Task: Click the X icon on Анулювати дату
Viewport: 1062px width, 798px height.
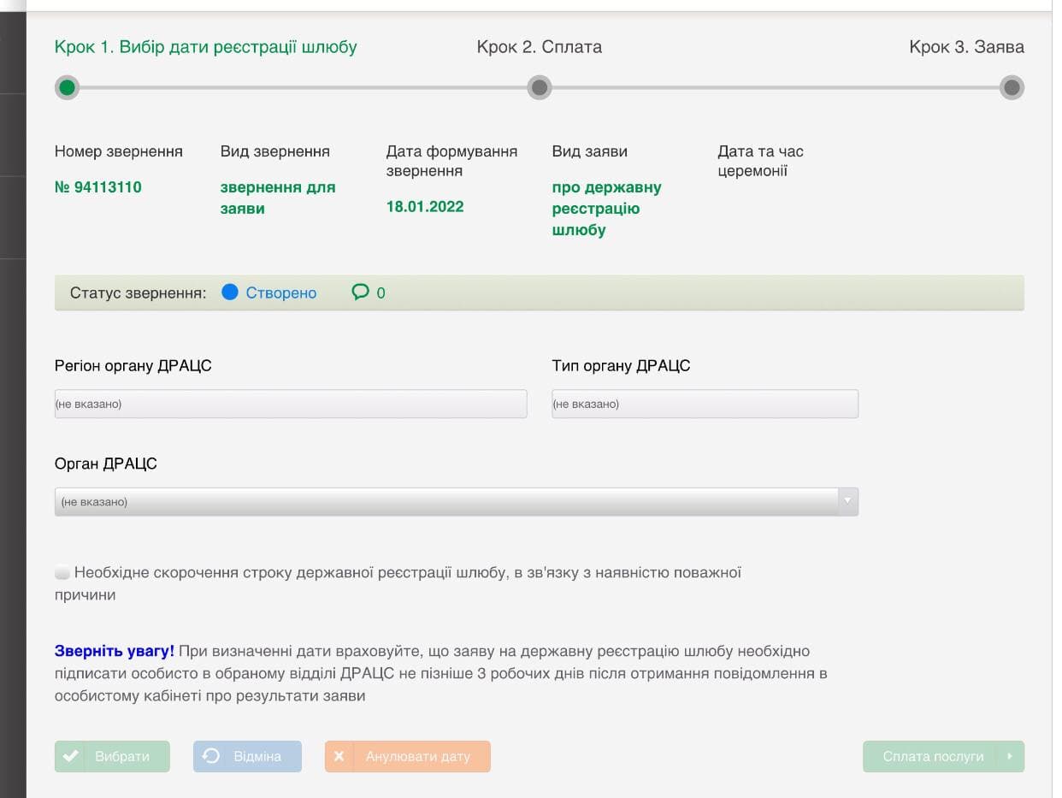Action: (x=339, y=756)
